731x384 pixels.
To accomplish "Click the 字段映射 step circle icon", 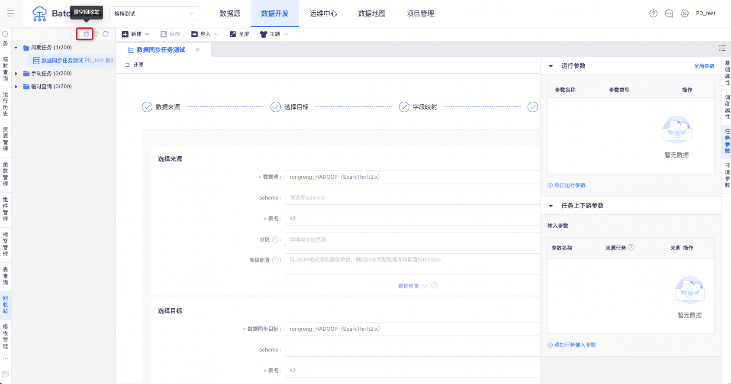I will click(404, 107).
